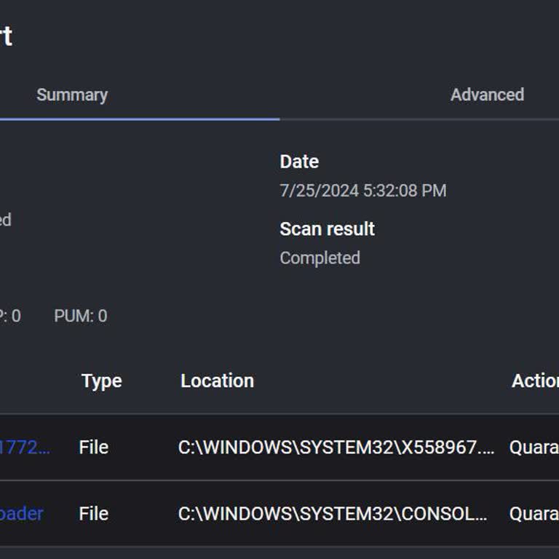Viewport: 559px width, 559px height.
Task: Click the Date heading label
Action: coord(299,162)
